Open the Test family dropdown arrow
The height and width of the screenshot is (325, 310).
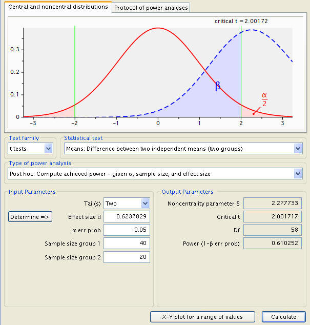tap(49, 149)
